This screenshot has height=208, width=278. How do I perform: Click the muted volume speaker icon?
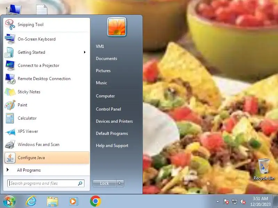[x=243, y=201]
